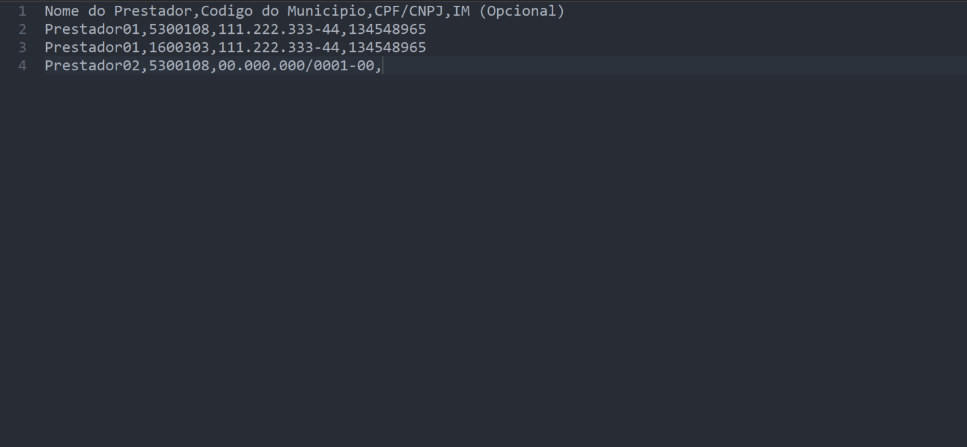Image resolution: width=967 pixels, height=447 pixels.
Task: Click CNPJ 00.000.000/0001-00 on line 4
Action: [296, 66]
